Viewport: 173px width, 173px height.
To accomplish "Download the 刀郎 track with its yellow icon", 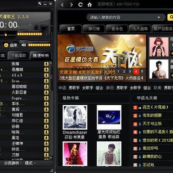I will [x=46, y=155].
